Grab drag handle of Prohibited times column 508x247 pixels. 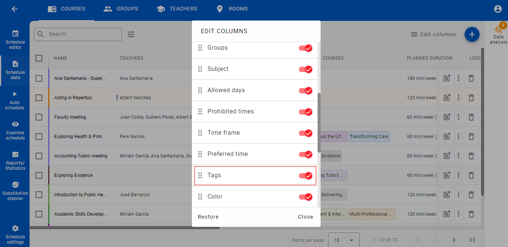click(200, 112)
